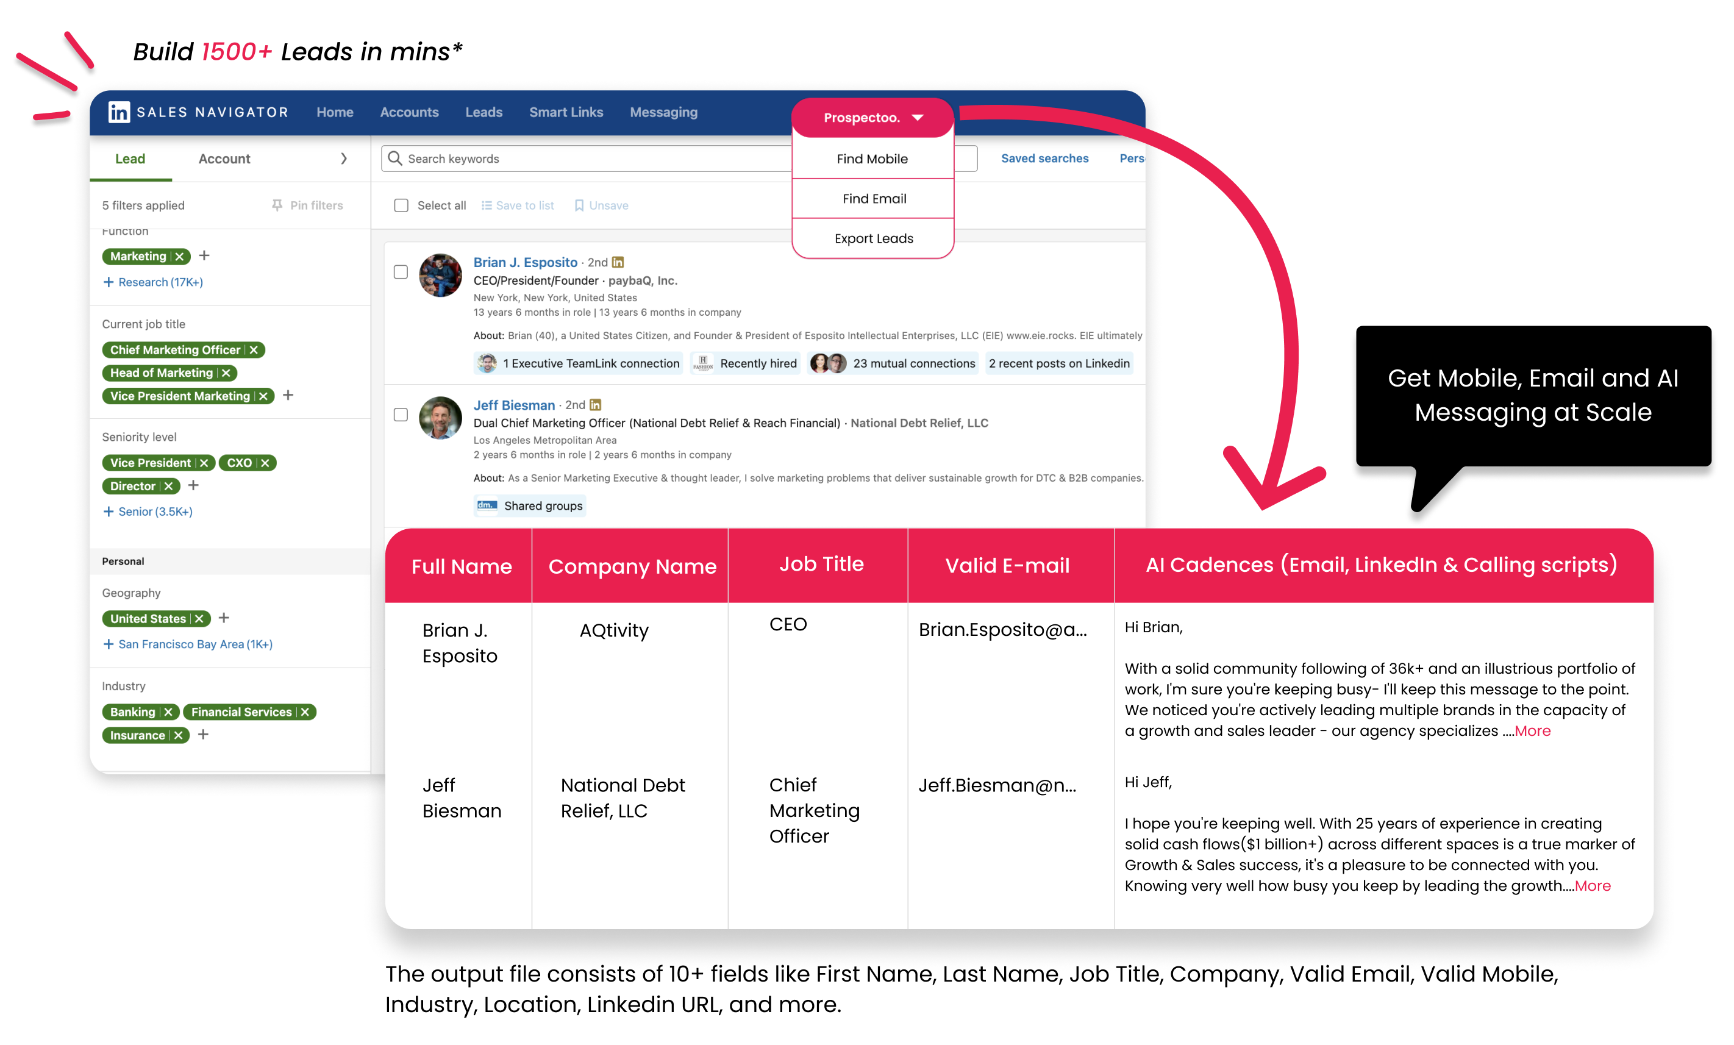The width and height of the screenshot is (1734, 1045).
Task: Click the Jeff.Biesman@n... email cell
Action: click(997, 785)
